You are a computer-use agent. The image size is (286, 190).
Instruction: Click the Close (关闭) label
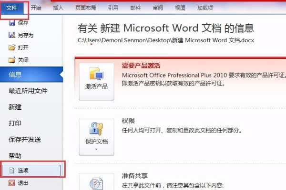coord(23,60)
